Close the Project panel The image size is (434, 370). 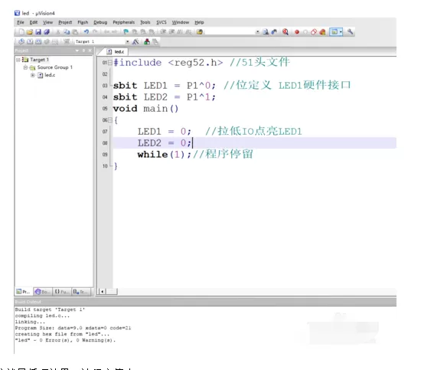90,51
